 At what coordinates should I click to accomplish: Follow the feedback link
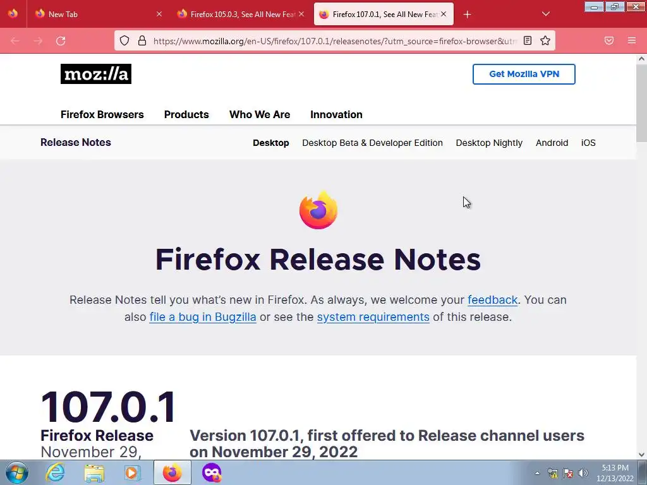[x=492, y=300]
